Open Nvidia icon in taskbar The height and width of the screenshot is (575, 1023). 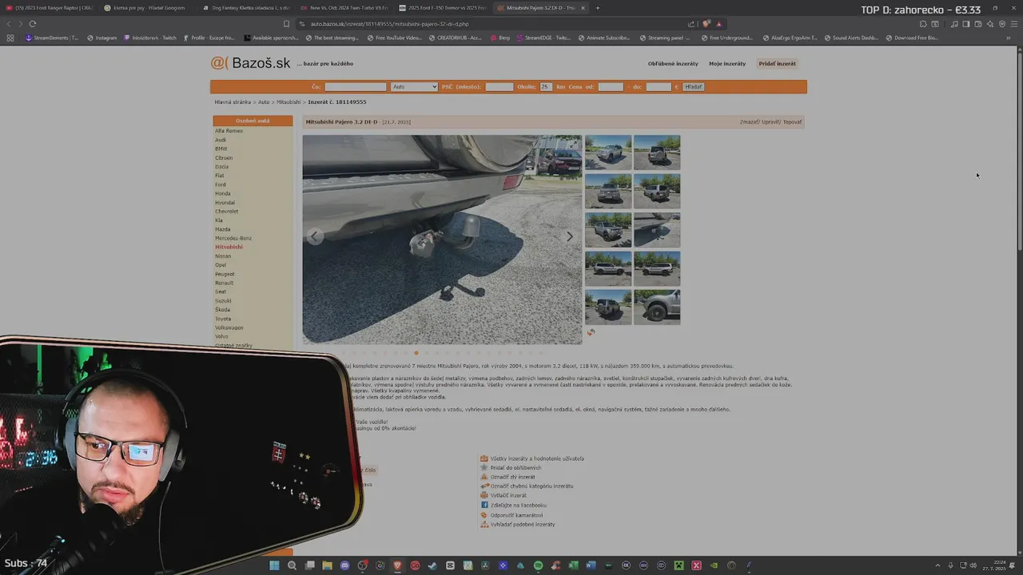(x=714, y=565)
